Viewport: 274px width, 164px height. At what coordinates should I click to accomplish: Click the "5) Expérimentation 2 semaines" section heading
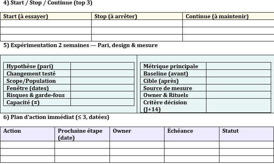click(80, 45)
